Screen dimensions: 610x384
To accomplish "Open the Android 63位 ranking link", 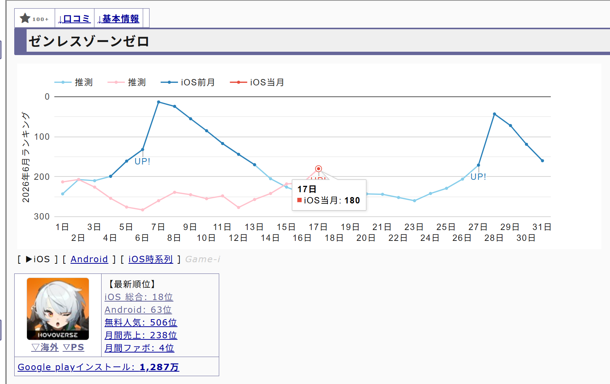I will pyautogui.click(x=138, y=310).
